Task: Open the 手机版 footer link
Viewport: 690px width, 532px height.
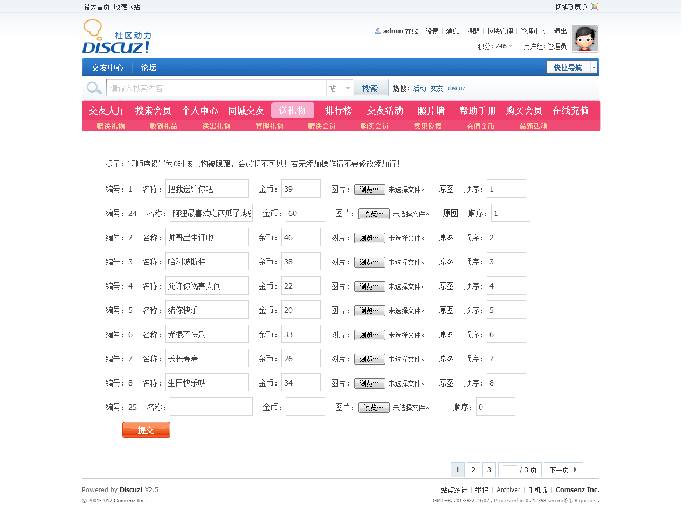Action: [x=537, y=490]
